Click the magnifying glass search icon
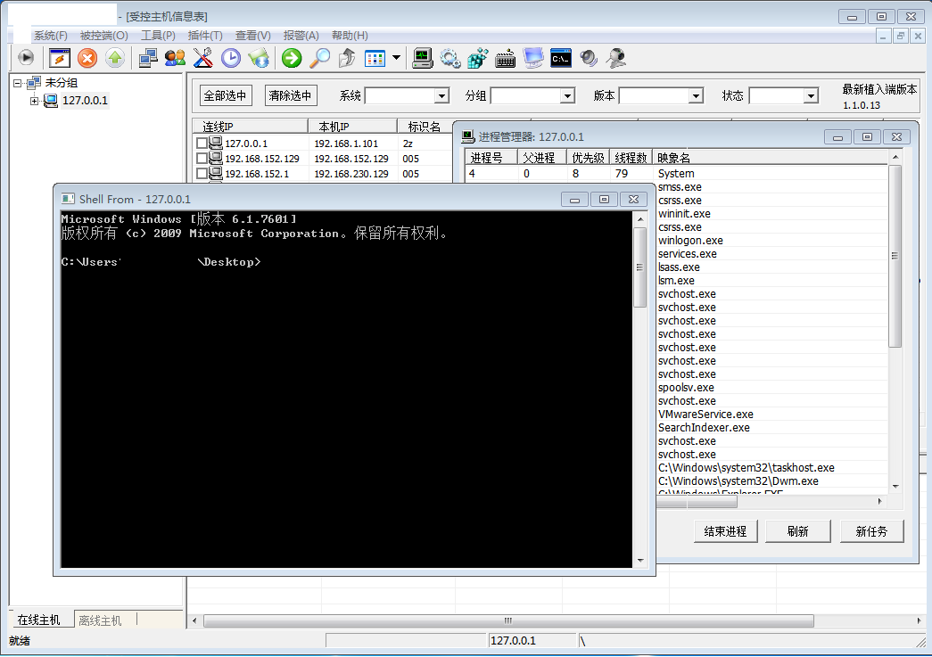The height and width of the screenshot is (657, 932). (319, 59)
